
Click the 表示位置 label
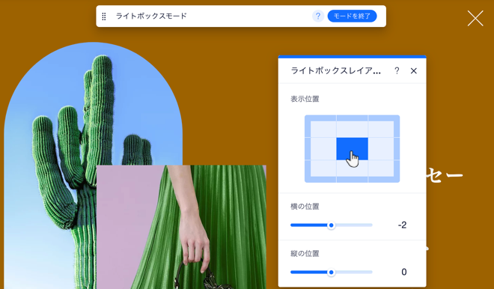tap(305, 99)
